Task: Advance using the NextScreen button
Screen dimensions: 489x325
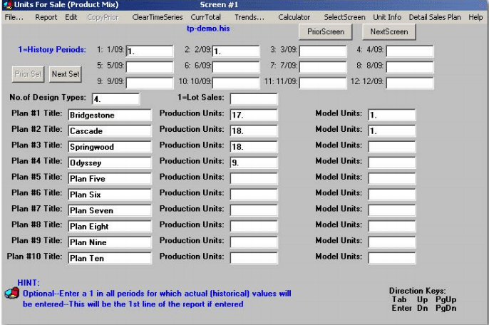Action: (x=389, y=31)
